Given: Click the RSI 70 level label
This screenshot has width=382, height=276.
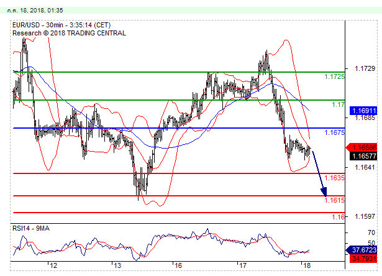Looking at the screenshot, I should click(x=371, y=232).
